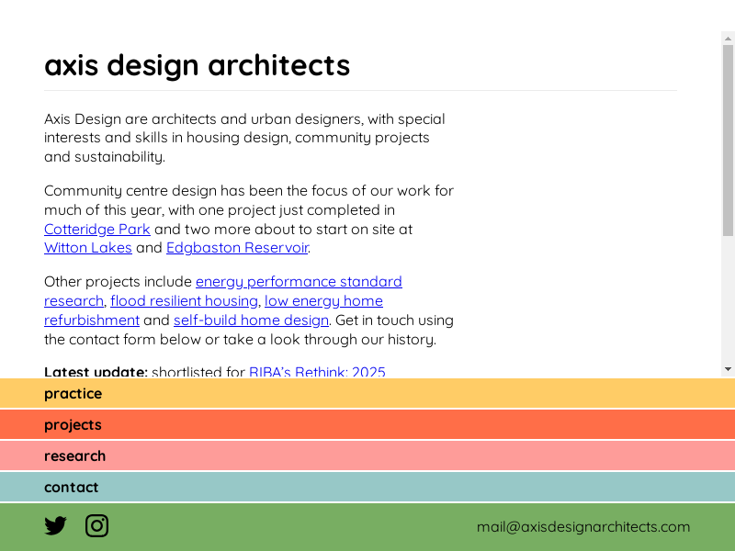Open low energy home refurbishment link

tap(323, 301)
